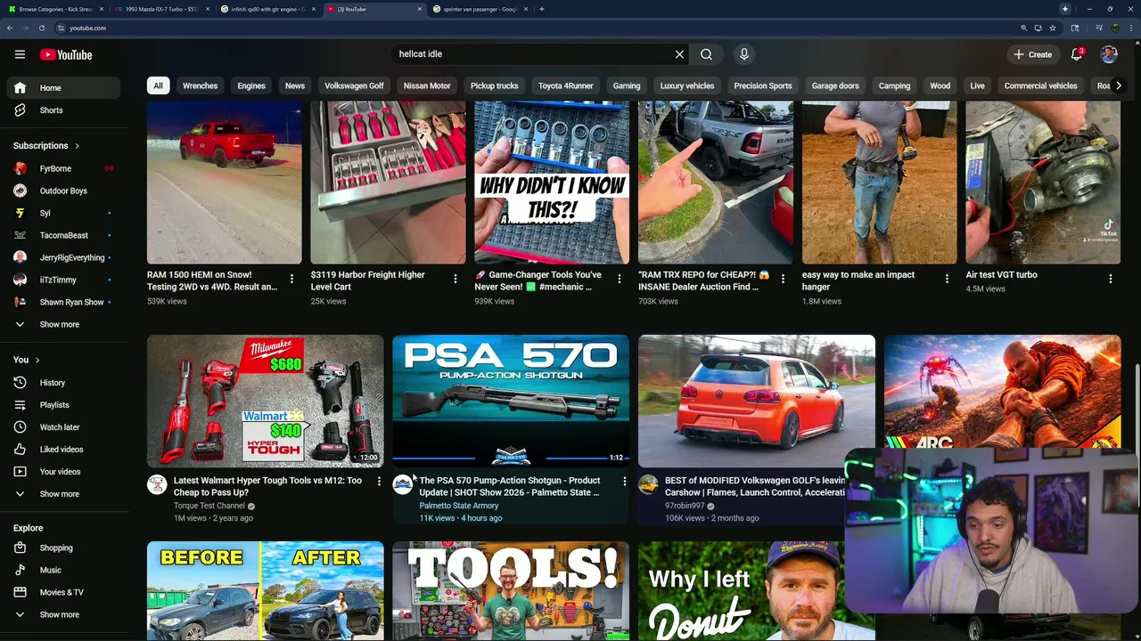
Task: Go back with browser back arrow
Action: (x=10, y=28)
